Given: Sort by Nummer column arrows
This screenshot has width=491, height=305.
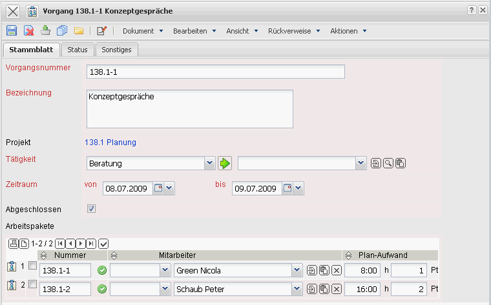Looking at the screenshot, I should [x=43, y=255].
